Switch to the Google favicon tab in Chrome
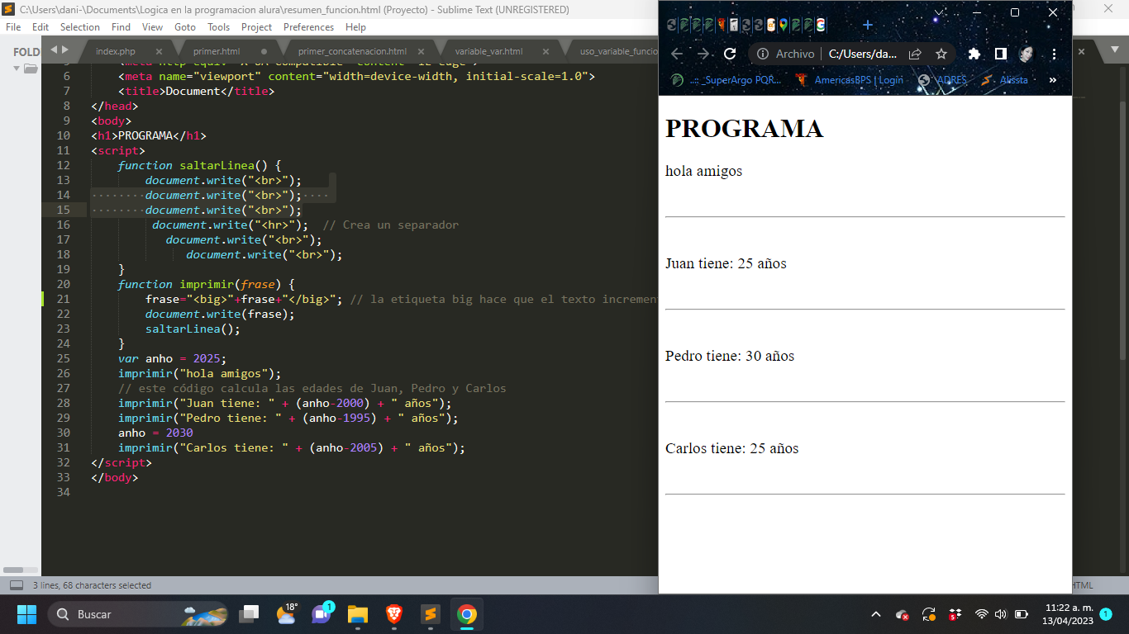1129x634 pixels. (x=821, y=25)
